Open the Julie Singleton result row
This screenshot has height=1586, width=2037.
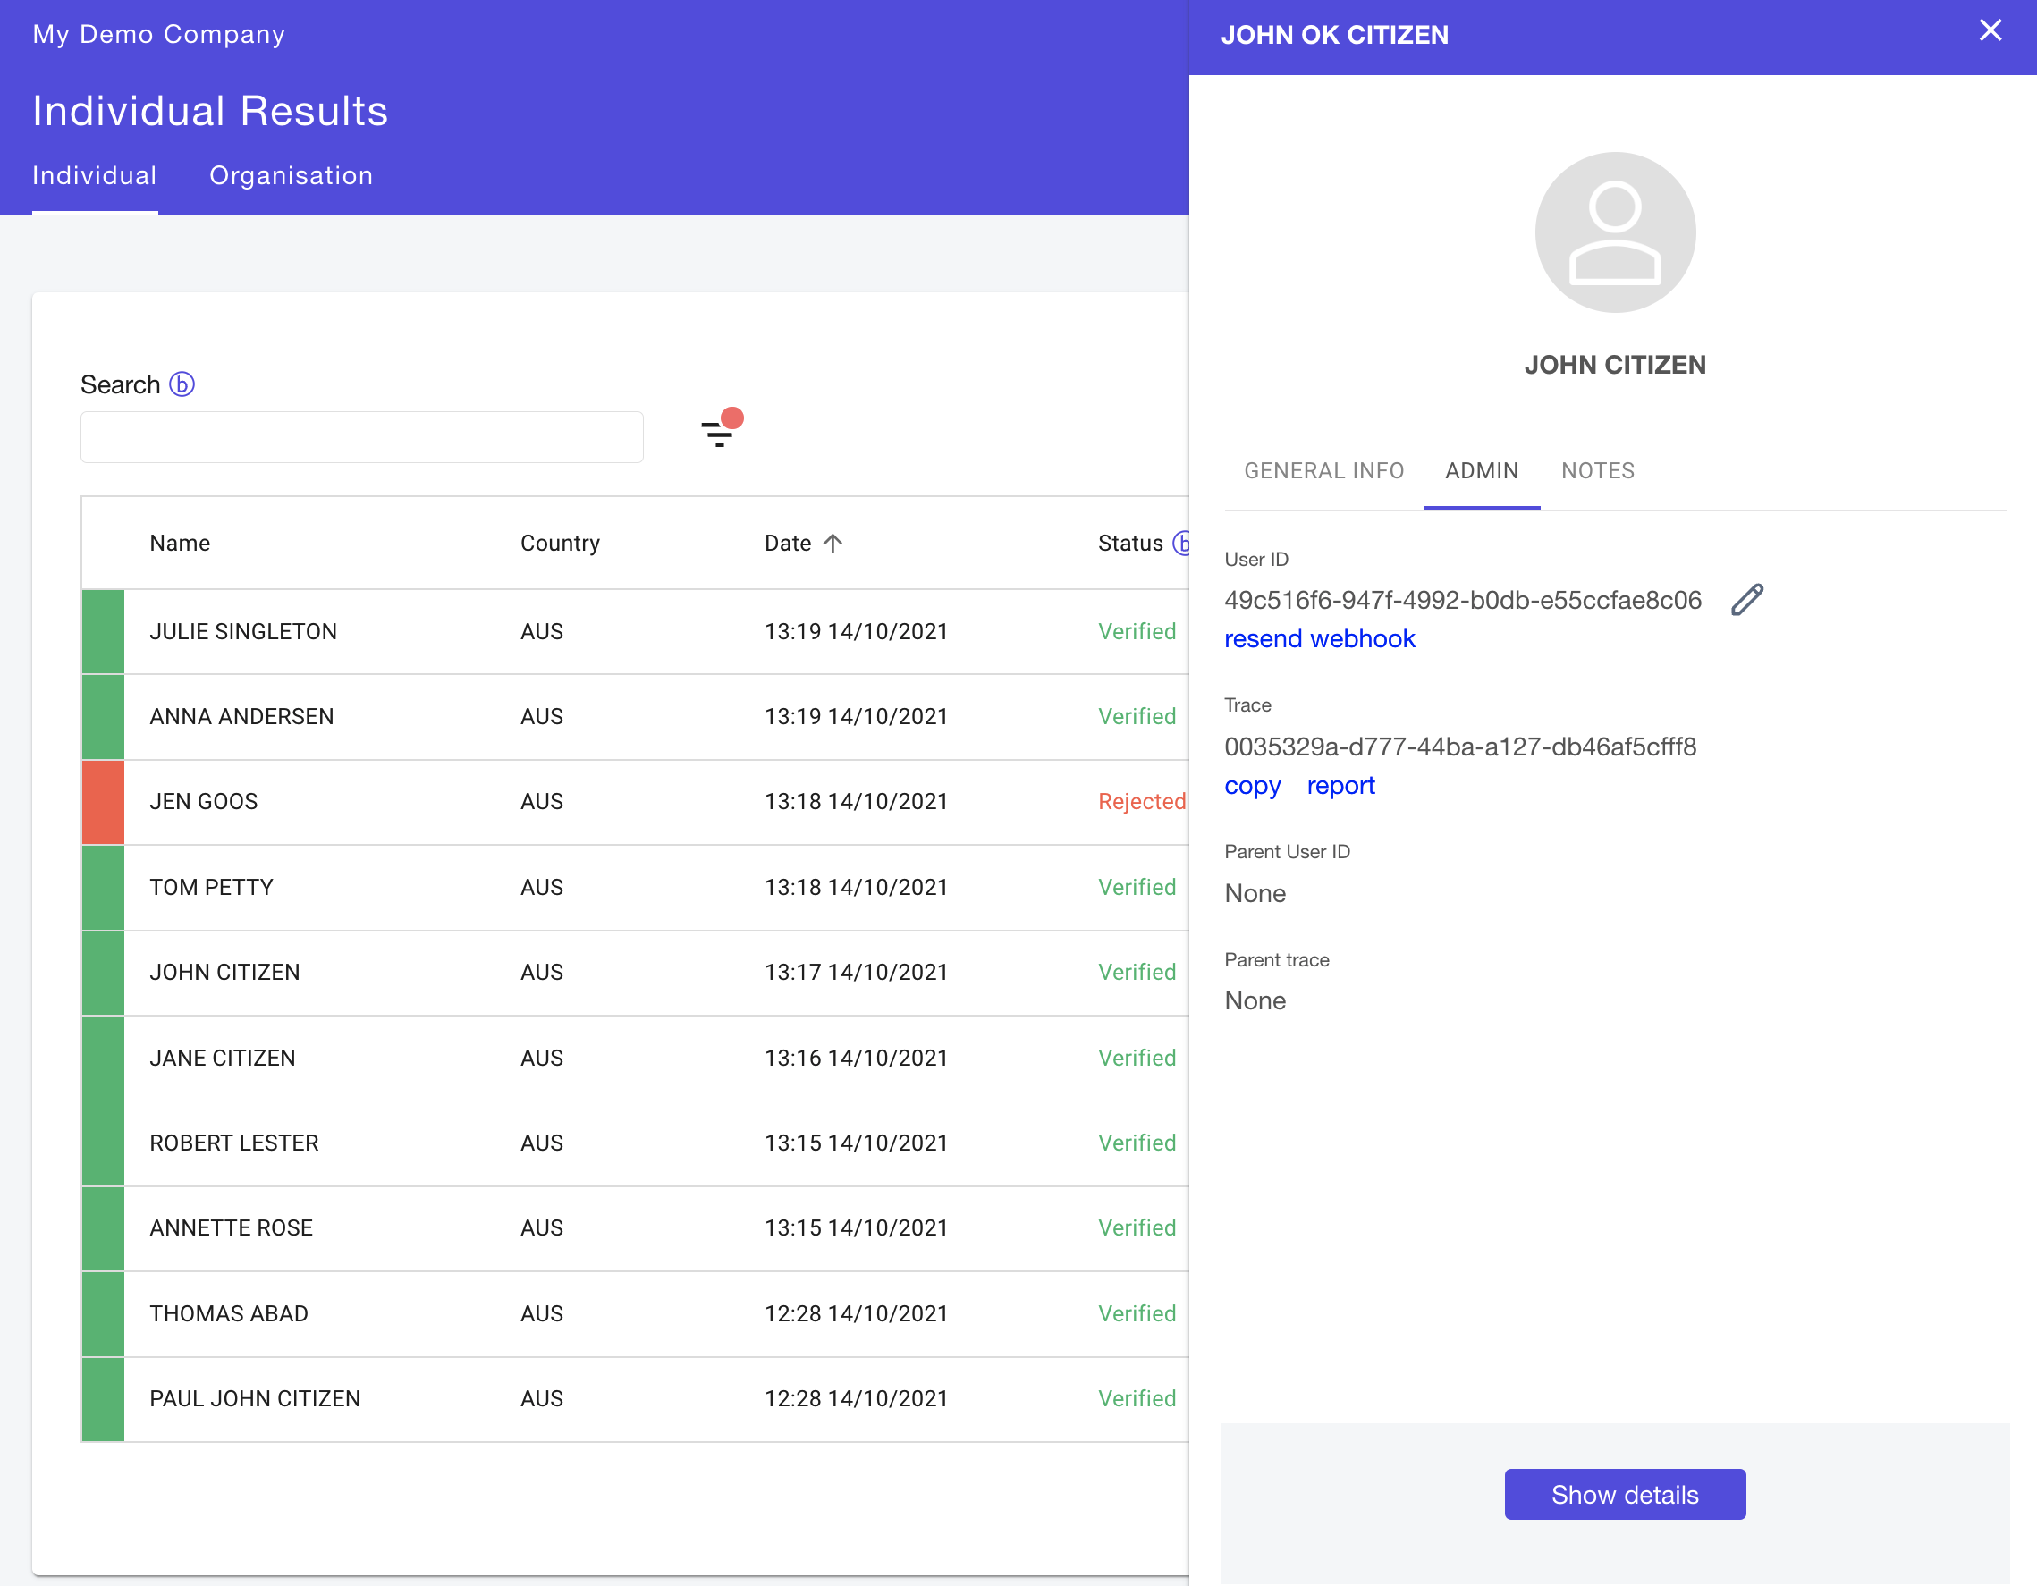point(242,631)
